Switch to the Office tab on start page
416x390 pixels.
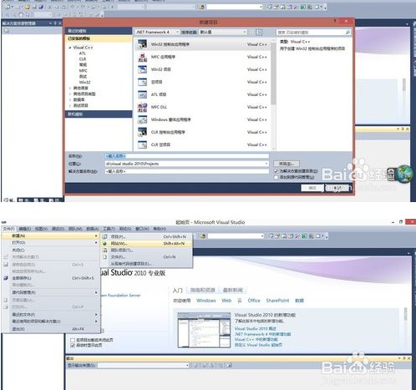(x=254, y=301)
